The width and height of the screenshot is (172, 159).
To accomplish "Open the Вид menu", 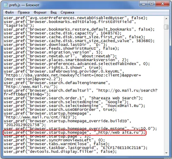I will click(54, 13).
